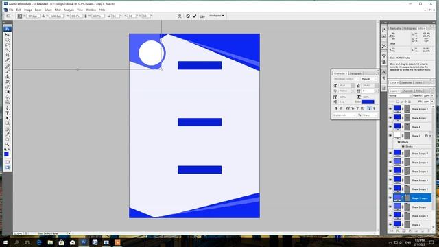Switch to the Navigator tab

(x=395, y=29)
